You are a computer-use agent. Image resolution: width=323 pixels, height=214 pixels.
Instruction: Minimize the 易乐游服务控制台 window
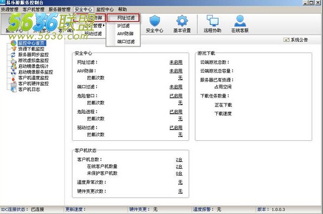tap(306, 3)
